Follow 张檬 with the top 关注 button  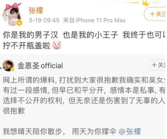tap(155, 14)
